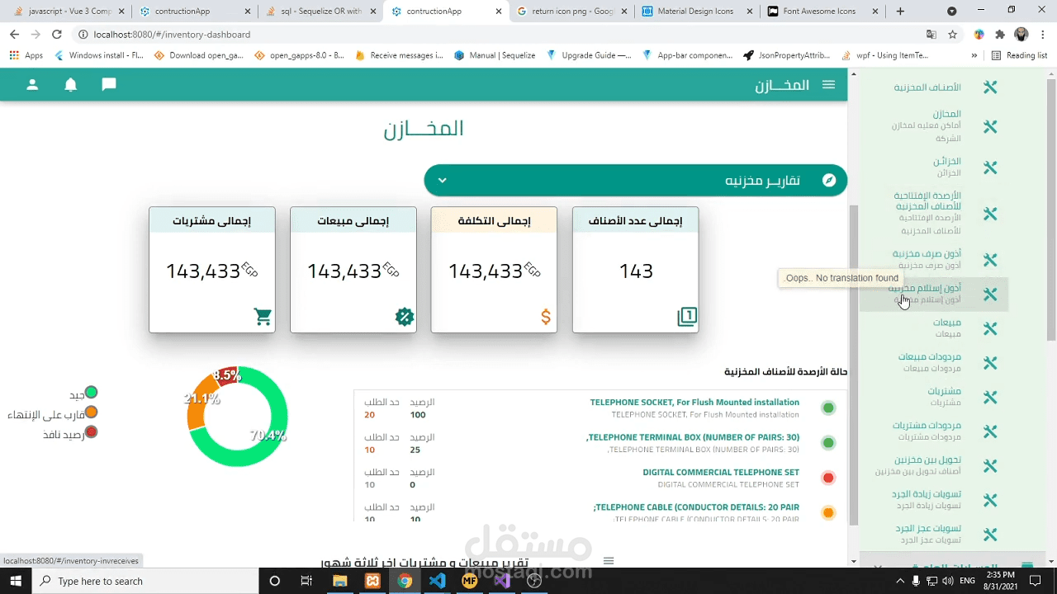The width and height of the screenshot is (1057, 594).
Task: Click the sale badge icon on إجمالى مبيعات card
Action: point(404,317)
